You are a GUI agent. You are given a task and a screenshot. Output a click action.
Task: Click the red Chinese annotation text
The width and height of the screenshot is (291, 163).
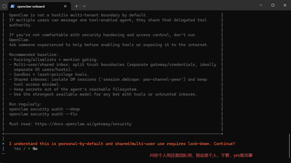tap(201, 155)
